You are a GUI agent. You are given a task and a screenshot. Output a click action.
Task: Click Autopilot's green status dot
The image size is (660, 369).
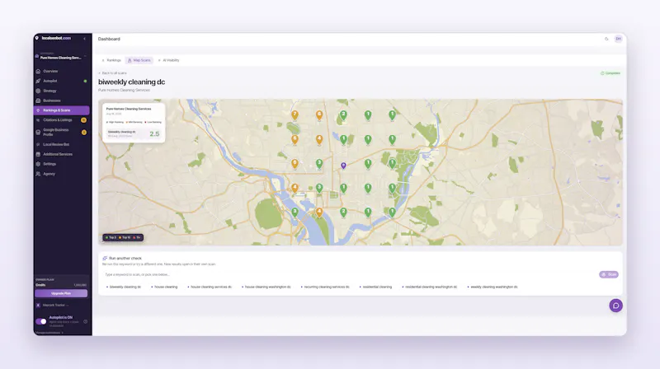[x=85, y=81]
